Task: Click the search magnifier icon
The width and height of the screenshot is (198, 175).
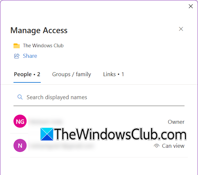Action: click(20, 97)
